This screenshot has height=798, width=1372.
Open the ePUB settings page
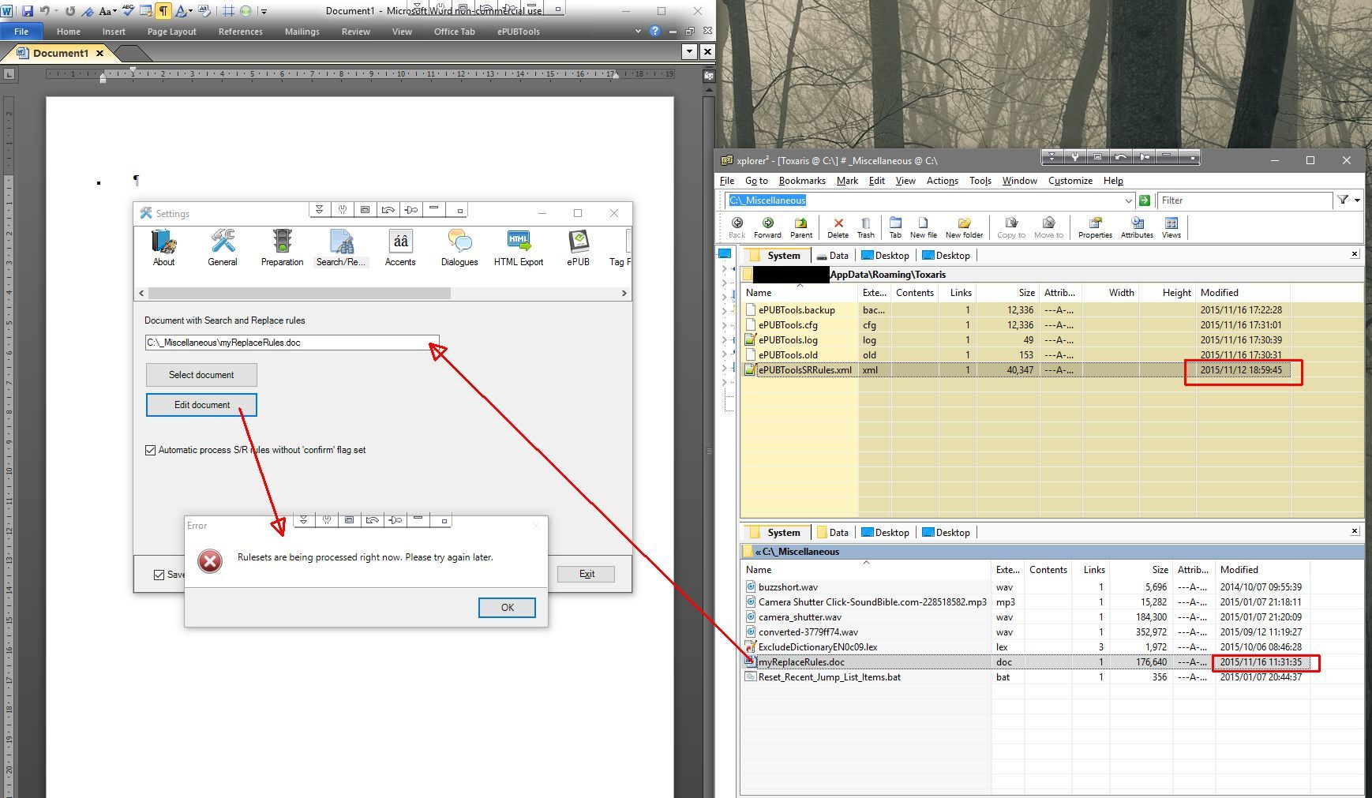point(578,248)
